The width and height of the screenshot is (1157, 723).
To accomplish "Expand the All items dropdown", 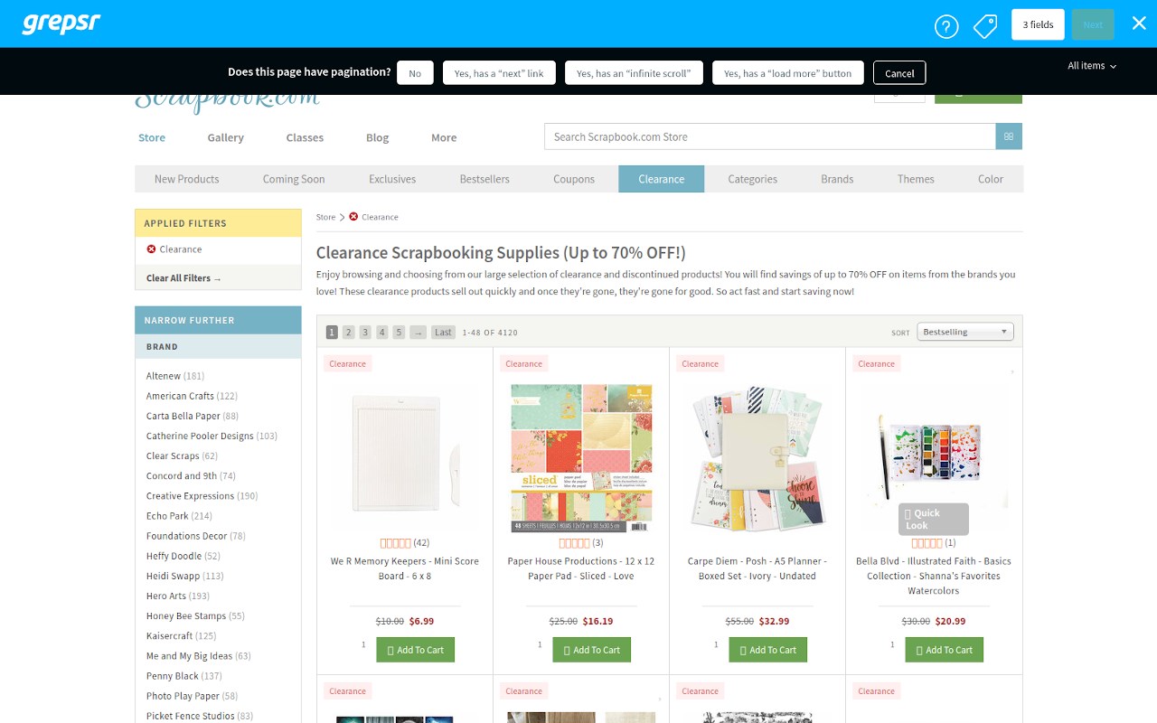I will pos(1092,65).
